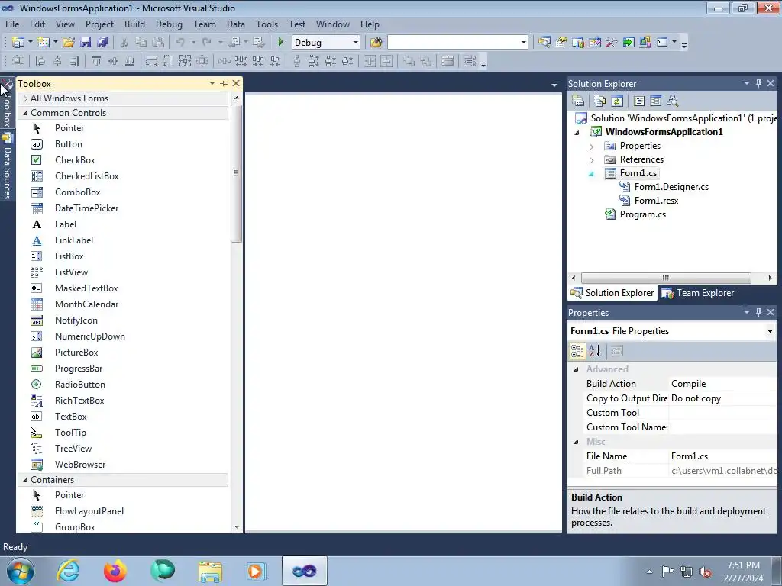Open the Debug menu

pyautogui.click(x=169, y=24)
